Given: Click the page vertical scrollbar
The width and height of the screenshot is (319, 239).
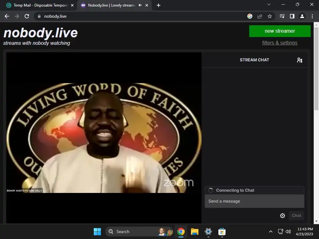Looking at the screenshot, I should coord(316,69).
